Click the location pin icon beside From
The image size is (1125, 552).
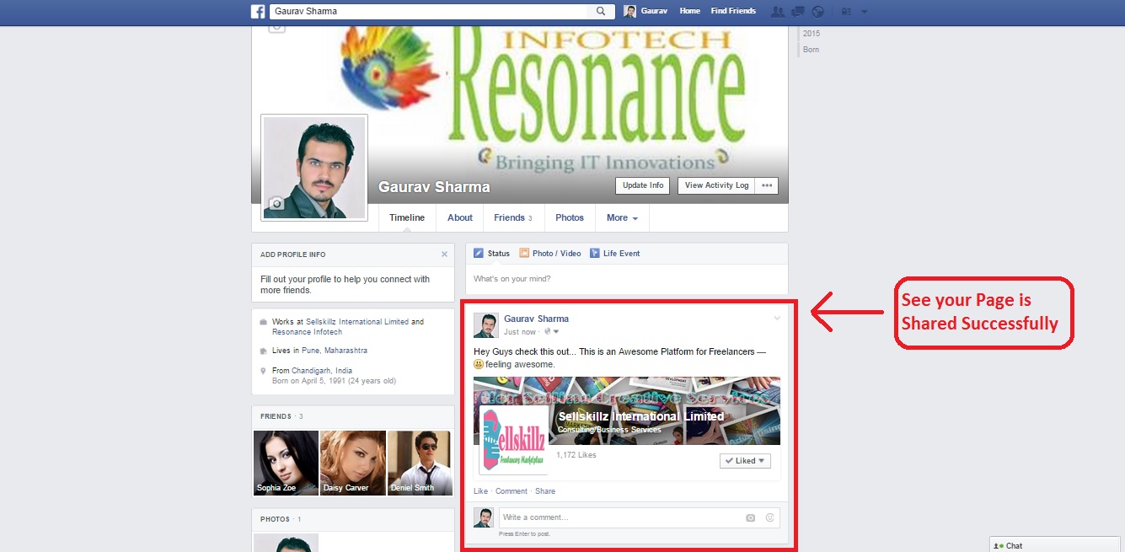[264, 371]
